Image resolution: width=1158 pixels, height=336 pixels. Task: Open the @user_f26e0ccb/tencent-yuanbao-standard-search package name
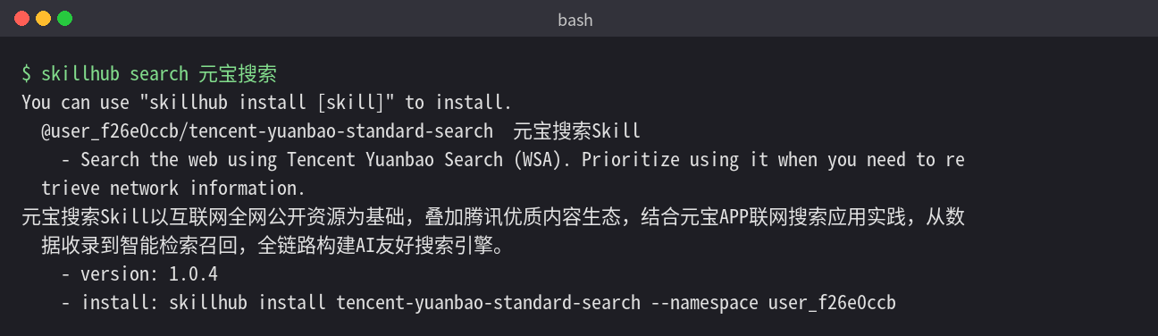267,131
